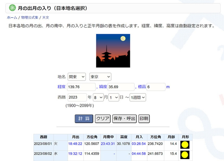The image size is (224, 161).
Task: Click the 計算 button
Action: (x=84, y=118)
